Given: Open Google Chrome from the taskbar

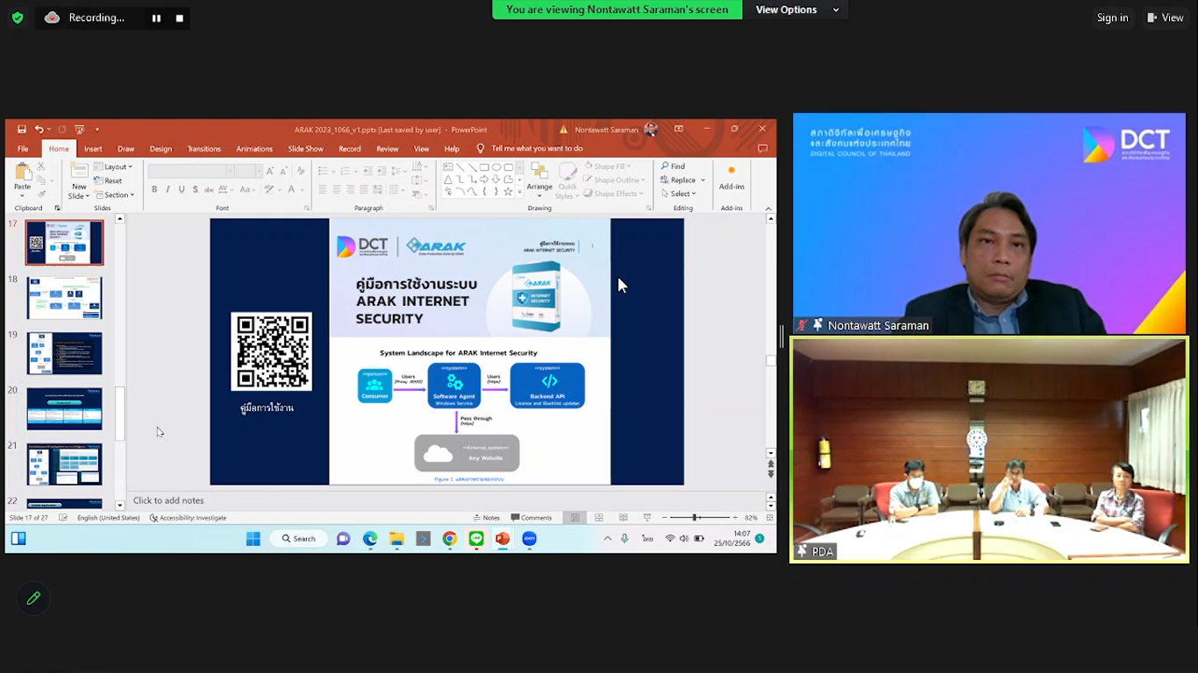Looking at the screenshot, I should tap(450, 539).
